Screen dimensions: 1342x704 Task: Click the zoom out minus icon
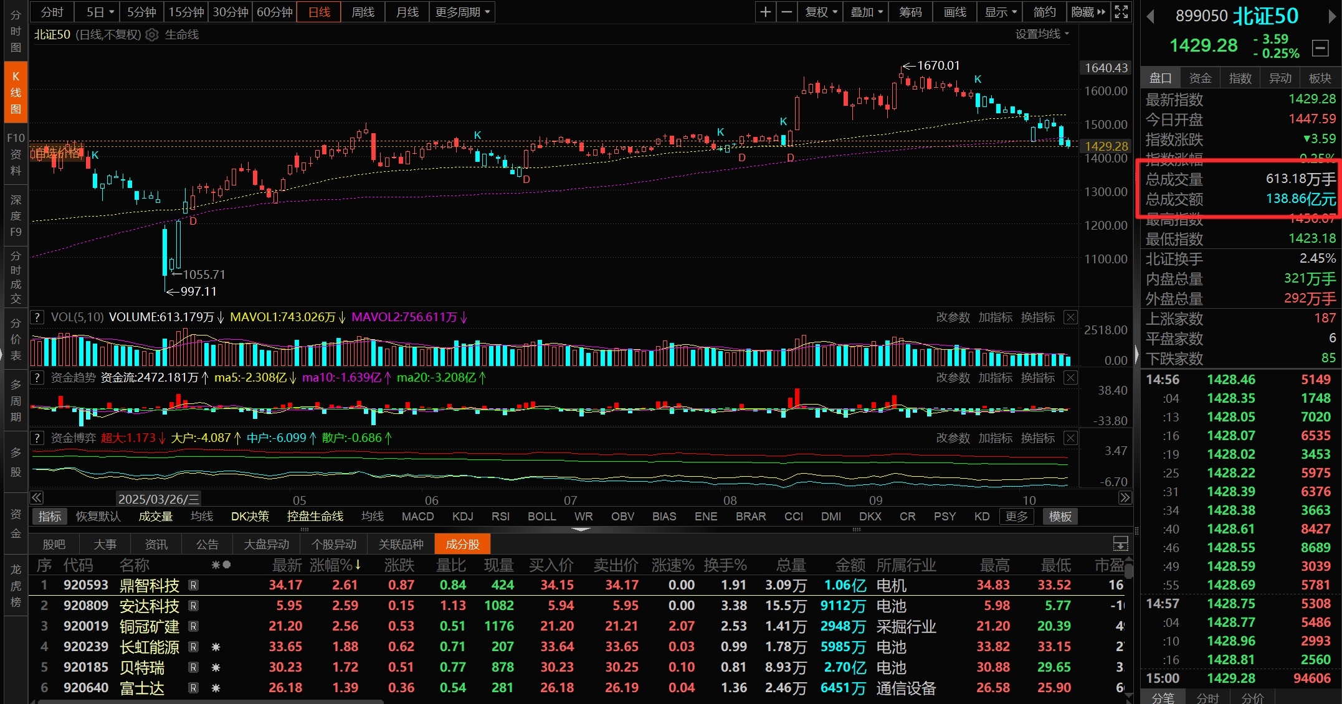(787, 12)
